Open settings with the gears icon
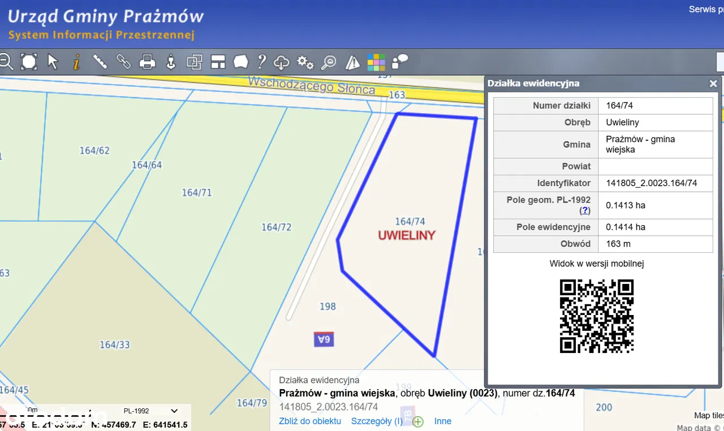The width and height of the screenshot is (724, 431). click(x=305, y=62)
